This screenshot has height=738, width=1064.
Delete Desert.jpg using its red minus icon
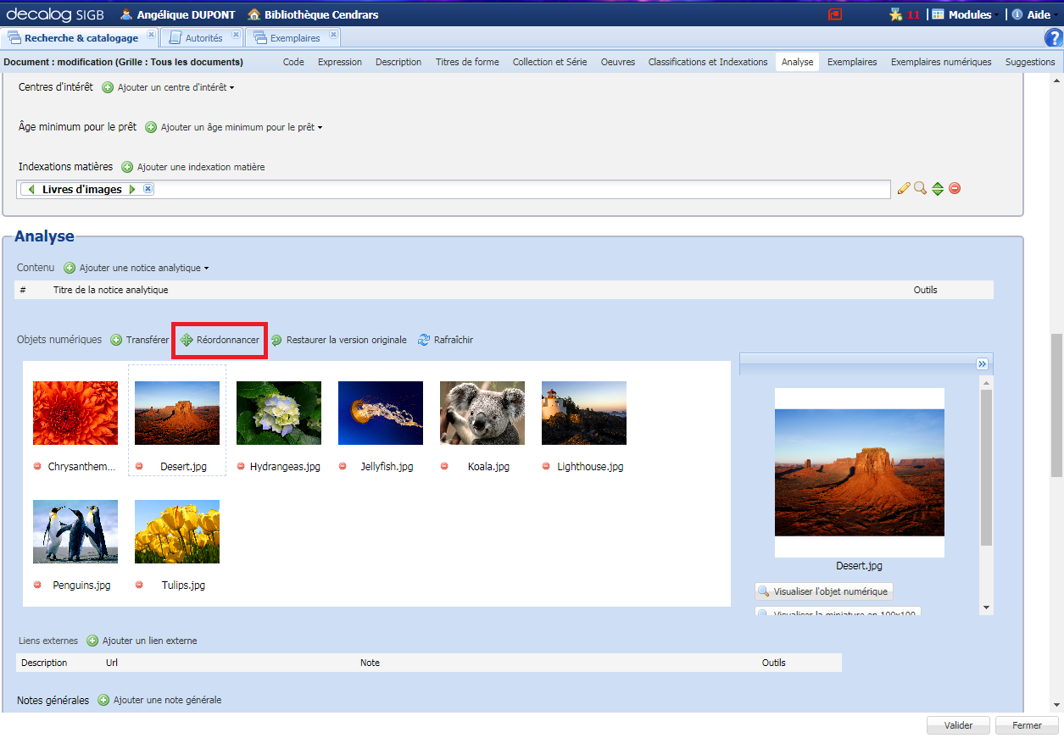[139, 467]
